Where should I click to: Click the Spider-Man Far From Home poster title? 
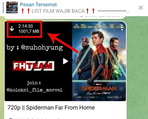point(99,91)
